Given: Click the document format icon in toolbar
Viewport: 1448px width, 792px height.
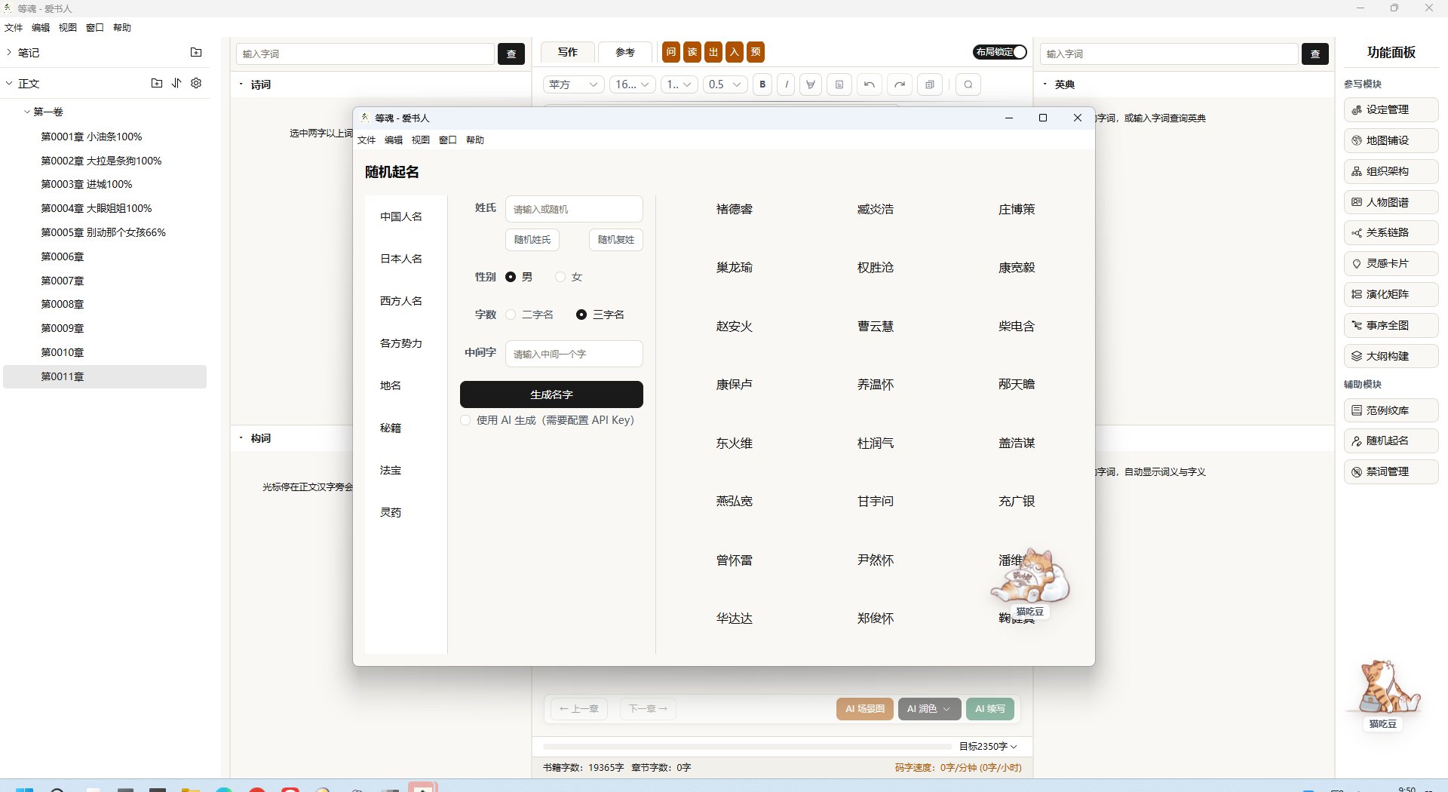Looking at the screenshot, I should click(x=839, y=84).
